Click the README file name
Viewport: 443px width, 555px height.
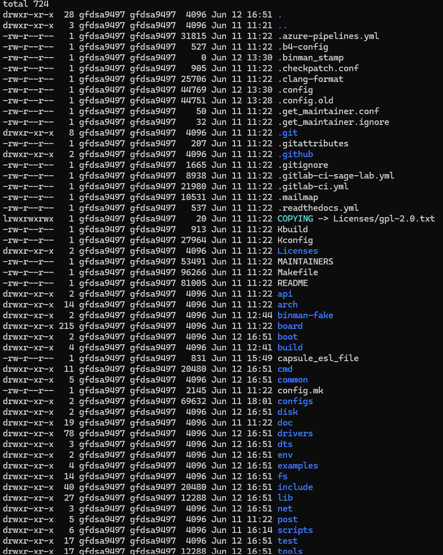293,283
